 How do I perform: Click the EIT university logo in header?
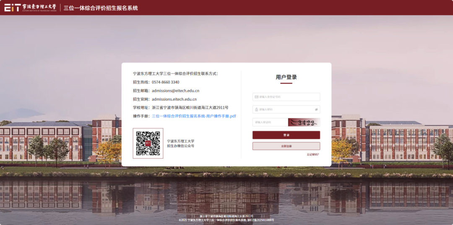[x=30, y=8]
